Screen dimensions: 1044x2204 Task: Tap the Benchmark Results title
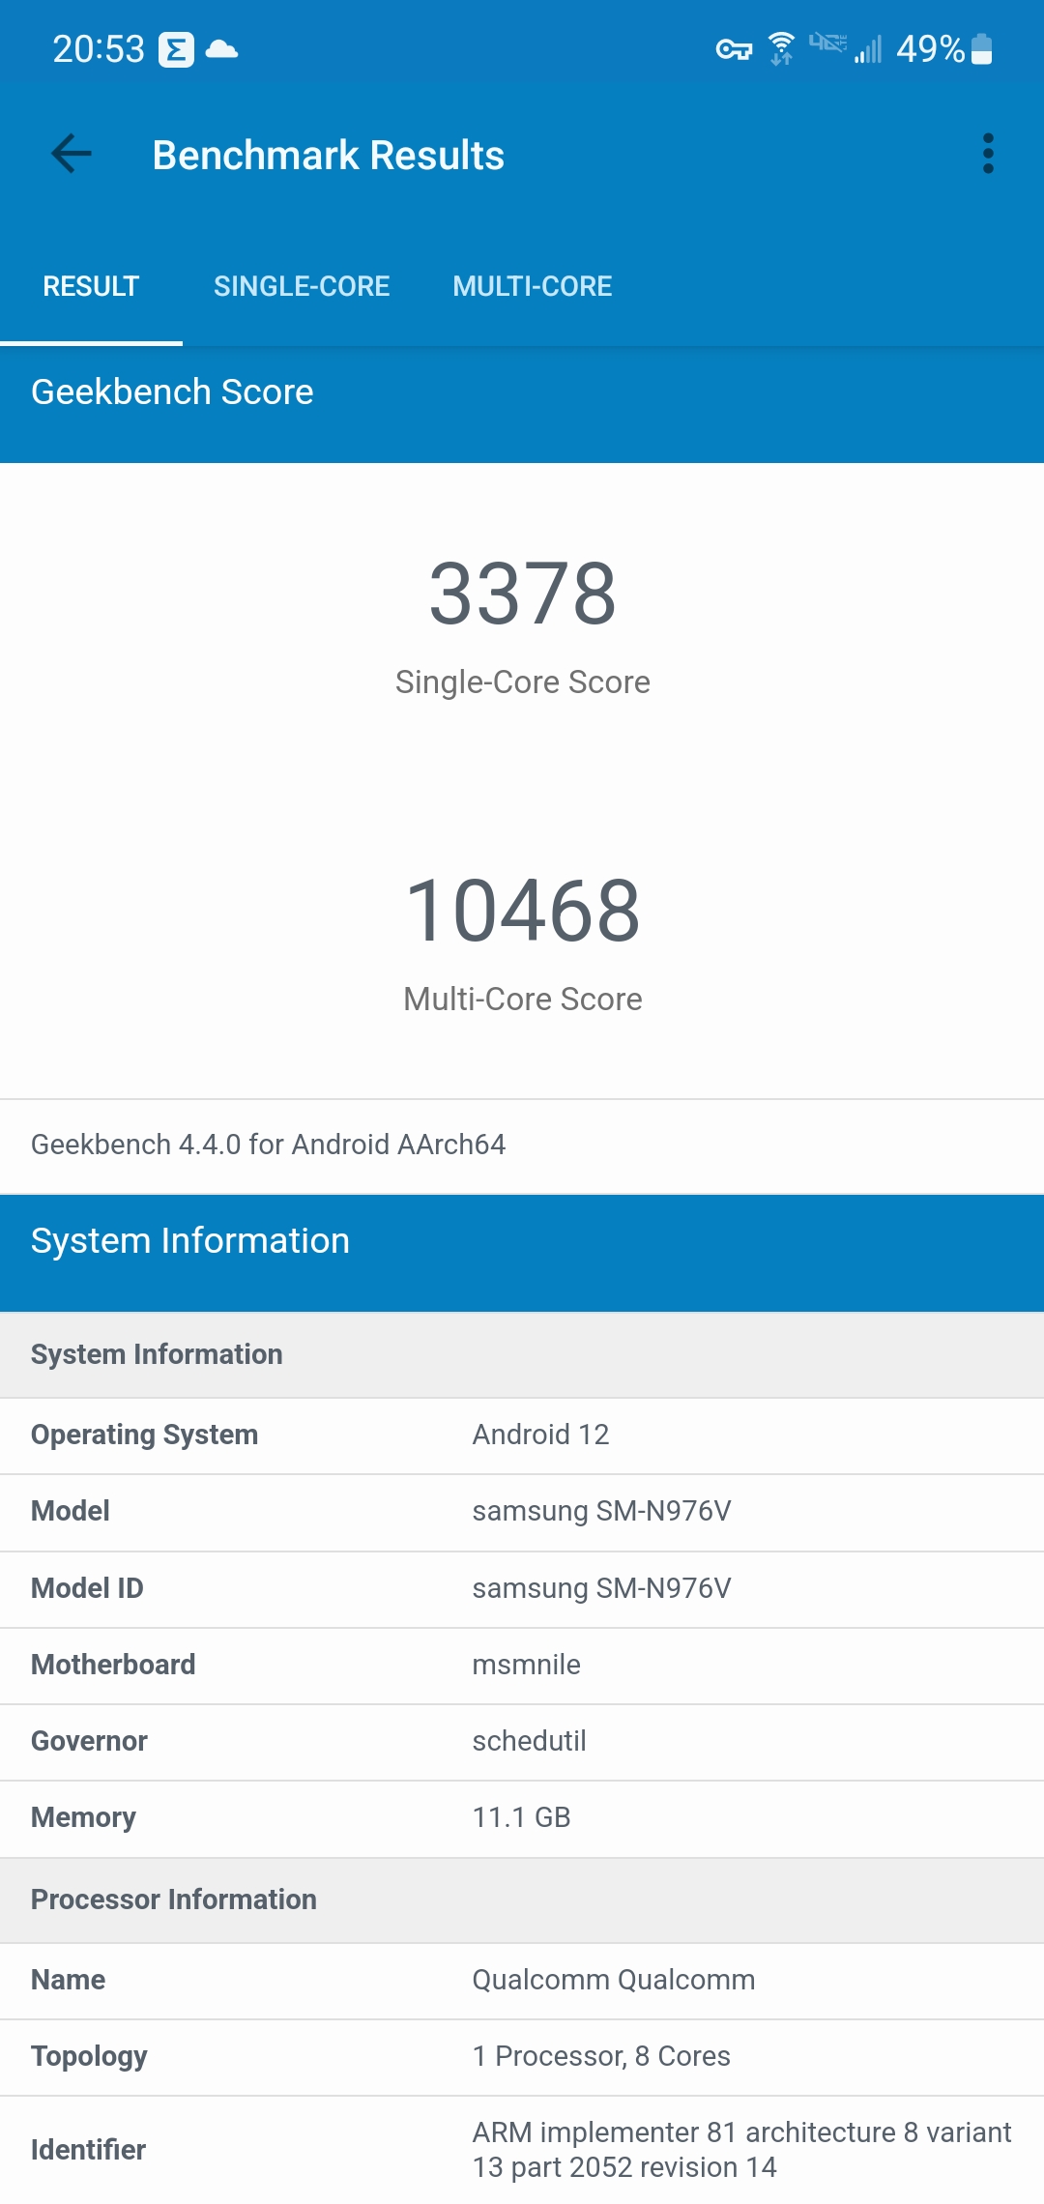tap(329, 155)
